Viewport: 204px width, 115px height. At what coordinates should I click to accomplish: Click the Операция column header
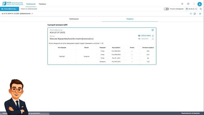coord(103,48)
